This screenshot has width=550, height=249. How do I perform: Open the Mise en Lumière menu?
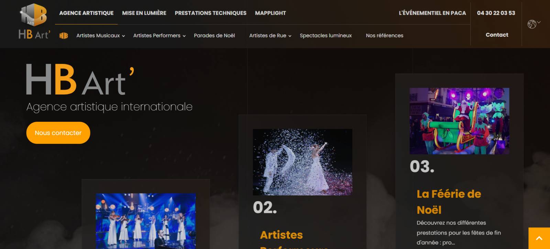coord(144,13)
